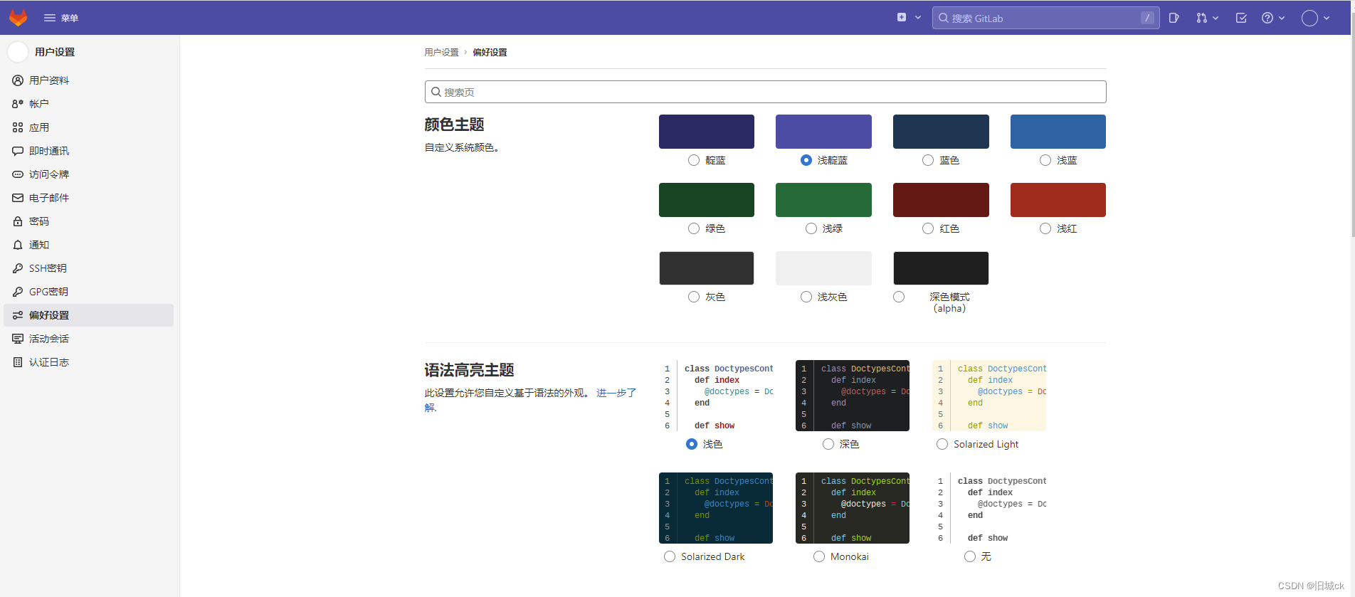This screenshot has width=1355, height=597.
Task: Click the key icon for SSH密钥
Action: [x=18, y=268]
